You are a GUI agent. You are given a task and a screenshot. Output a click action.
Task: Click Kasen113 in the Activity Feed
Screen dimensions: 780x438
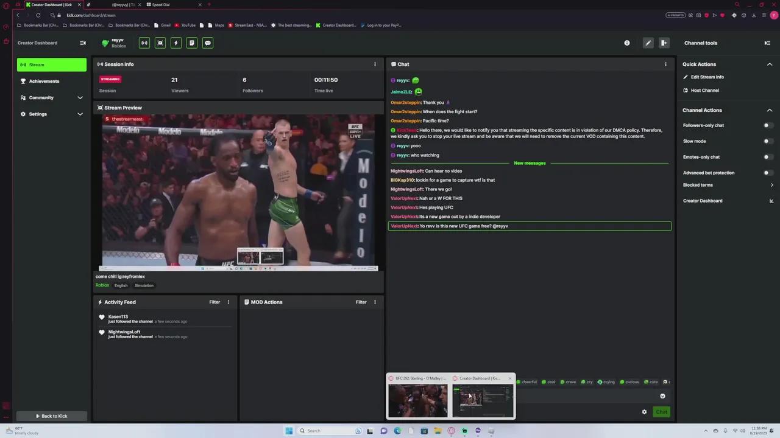click(x=118, y=317)
